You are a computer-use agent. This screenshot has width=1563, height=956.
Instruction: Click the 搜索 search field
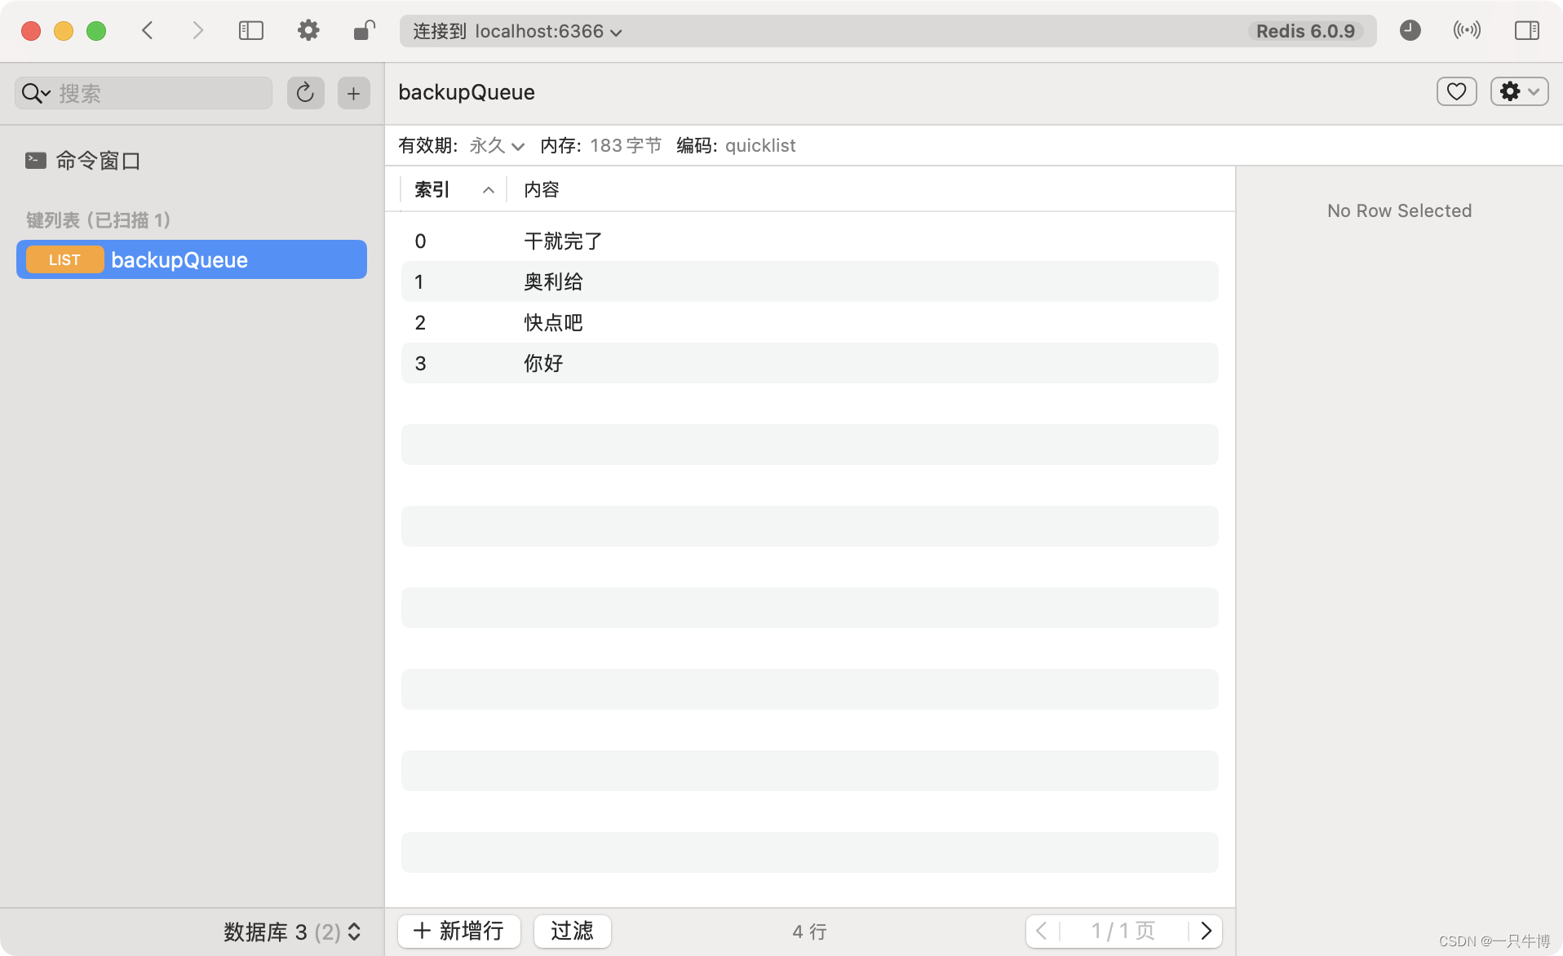[159, 93]
